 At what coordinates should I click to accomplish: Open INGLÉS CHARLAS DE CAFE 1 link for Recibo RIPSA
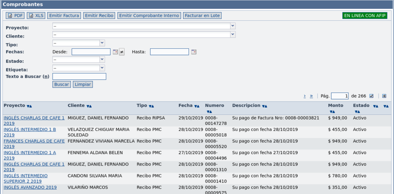click(x=34, y=121)
